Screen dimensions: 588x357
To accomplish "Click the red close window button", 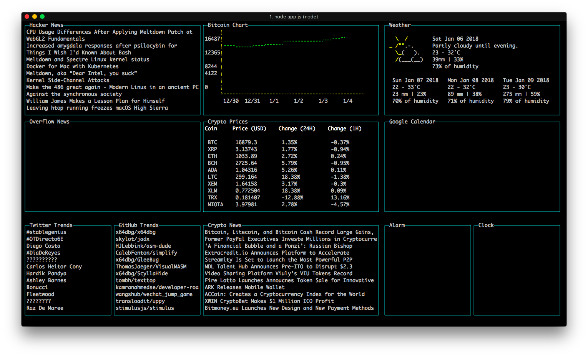I will pos(27,16).
